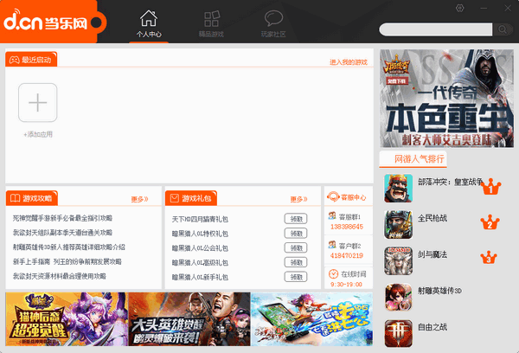The height and width of the screenshot is (353, 519).
Task: Open the 射雕英雄传3D game icon
Action: tap(398, 298)
